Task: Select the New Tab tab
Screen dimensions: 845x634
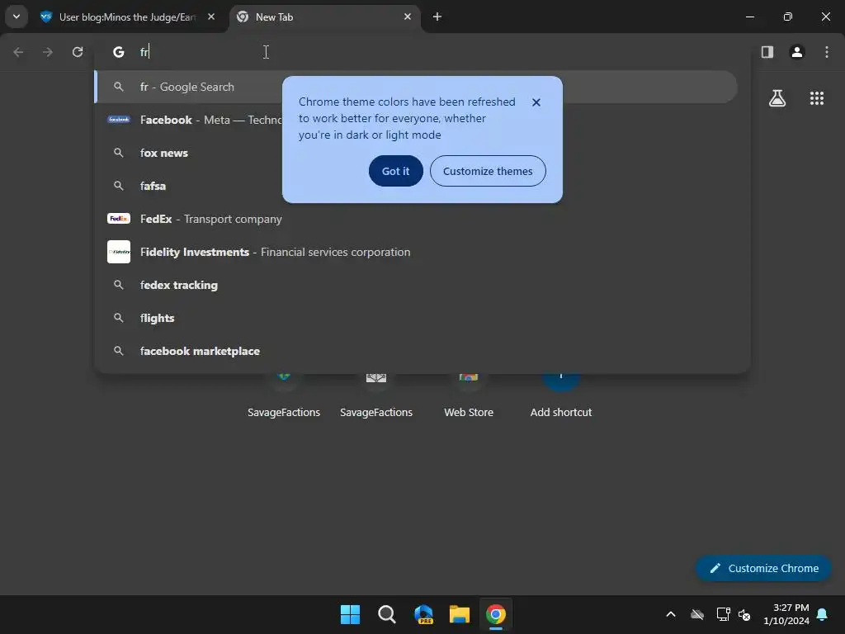Action: [325, 17]
